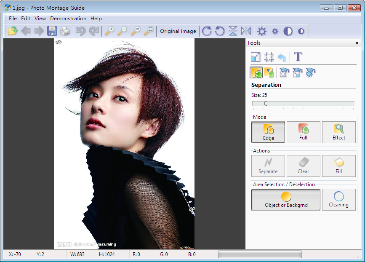Enable the Cleaning selection mode
The image size is (365, 262).
pyautogui.click(x=338, y=200)
